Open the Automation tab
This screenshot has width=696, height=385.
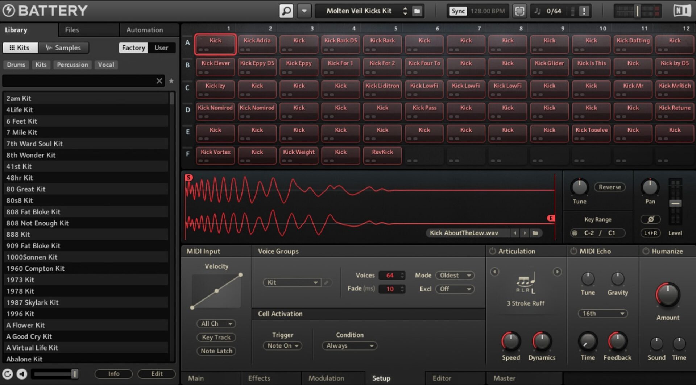coord(144,30)
